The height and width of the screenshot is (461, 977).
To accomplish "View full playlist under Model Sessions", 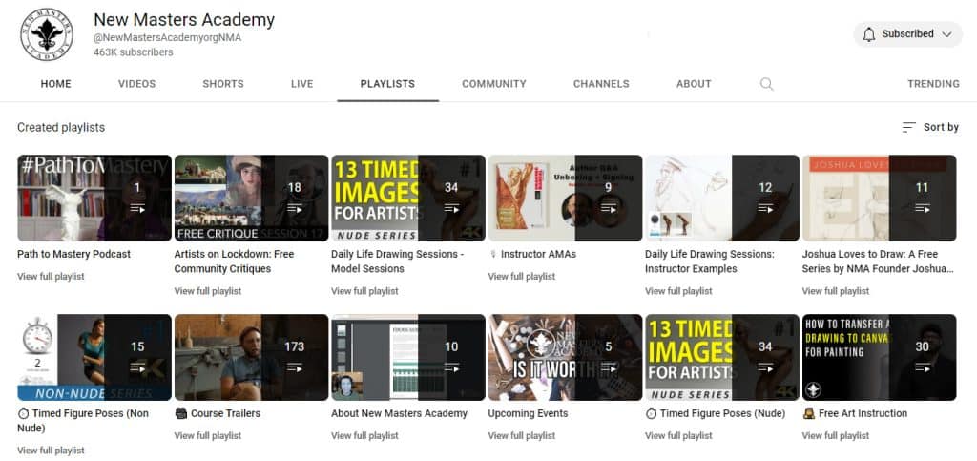I will click(365, 291).
